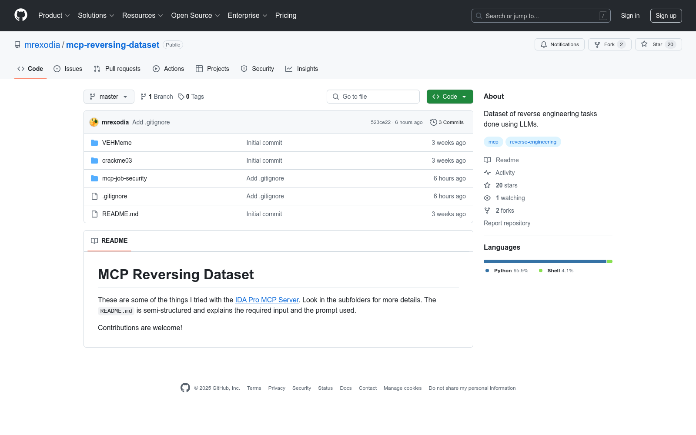Viewport: 696px width, 435px height.
Task: Click the commit history clock icon
Action: 433,122
